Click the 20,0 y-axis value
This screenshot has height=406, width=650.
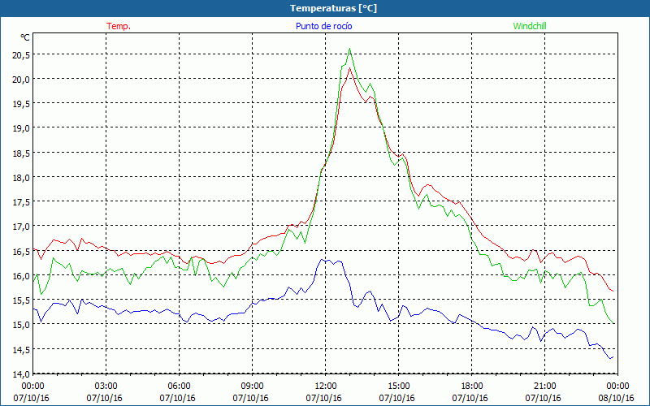21,79
